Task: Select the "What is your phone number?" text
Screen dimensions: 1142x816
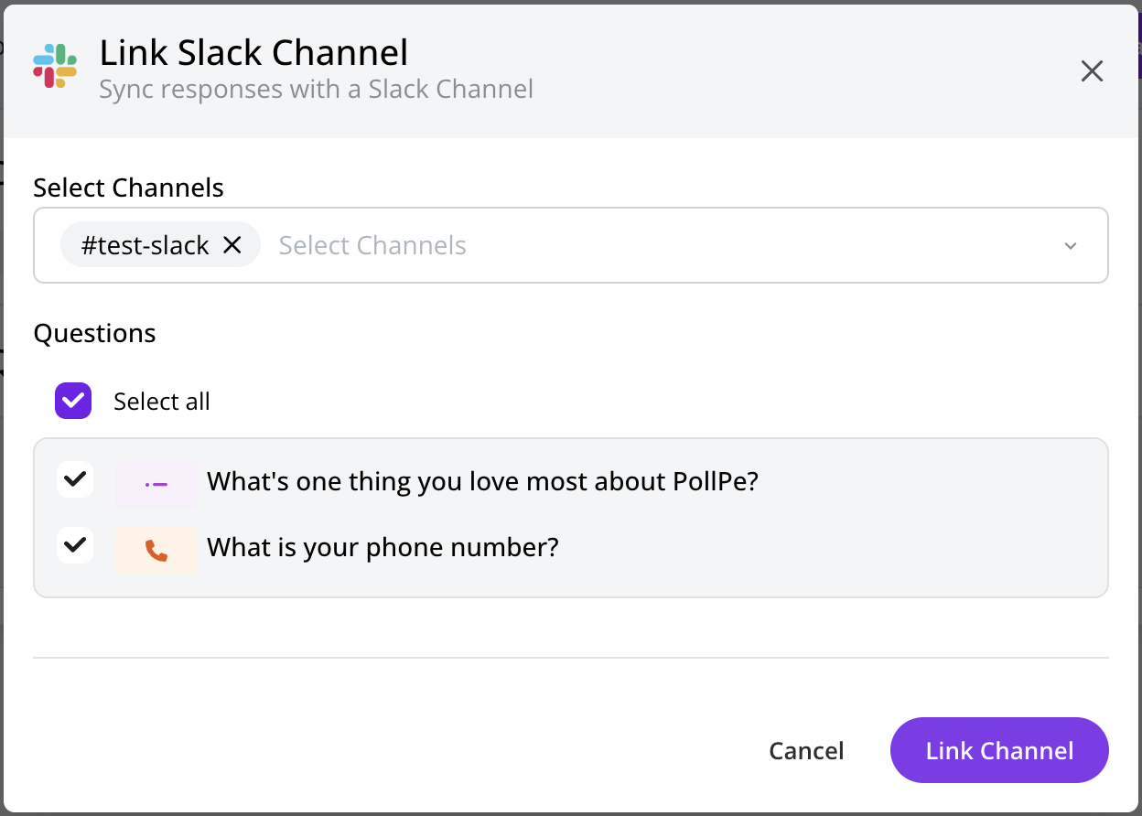Action: coord(382,548)
